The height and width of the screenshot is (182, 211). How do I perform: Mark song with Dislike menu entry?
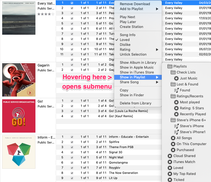[138, 45]
